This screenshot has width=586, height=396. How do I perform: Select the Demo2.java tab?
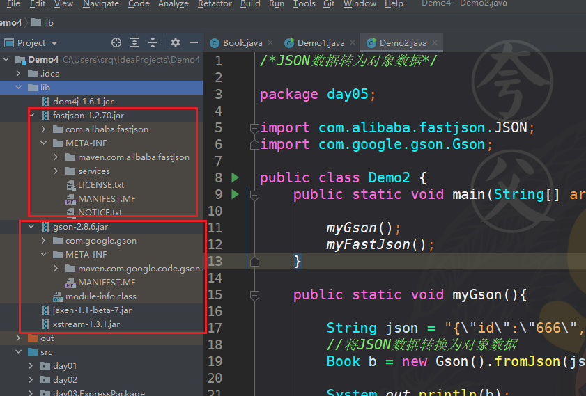402,43
